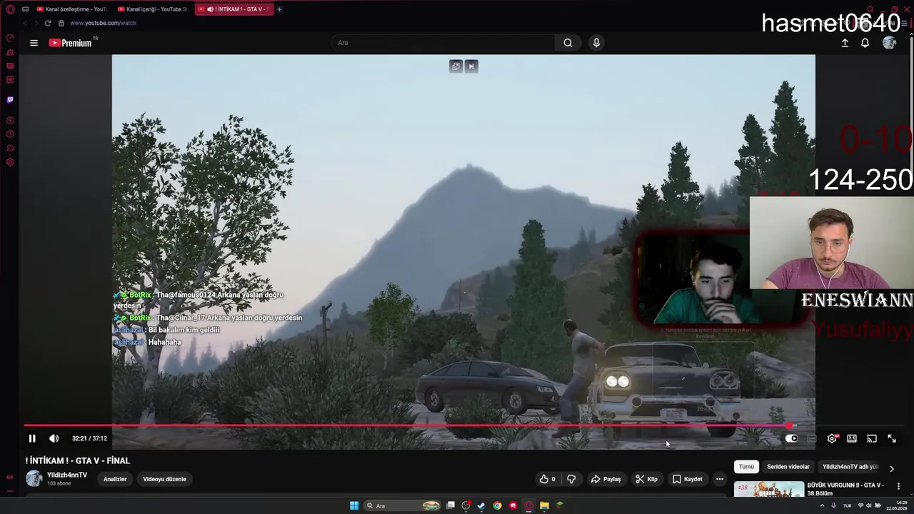Open Twitch in the Opera sidebar
Viewport: 914px width, 514px height.
coord(10,100)
